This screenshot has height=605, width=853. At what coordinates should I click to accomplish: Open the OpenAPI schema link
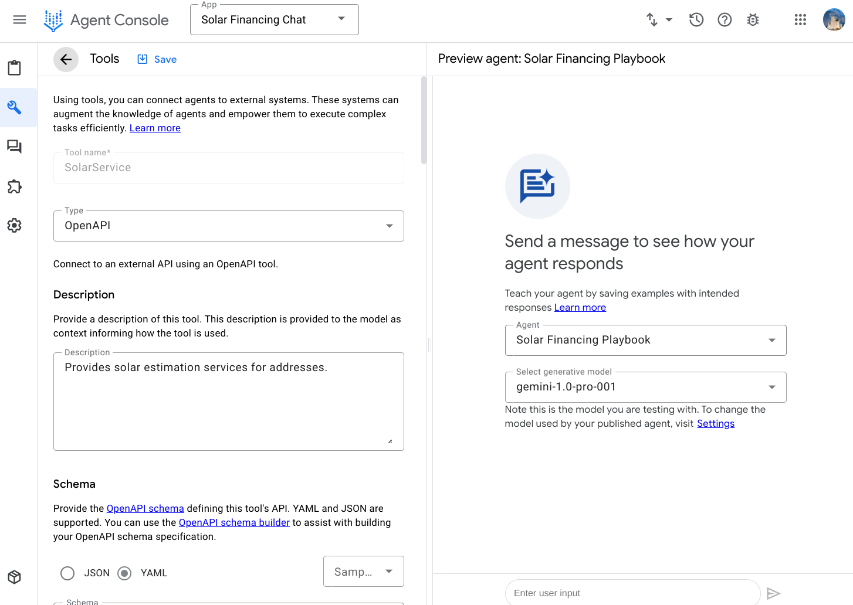click(145, 508)
